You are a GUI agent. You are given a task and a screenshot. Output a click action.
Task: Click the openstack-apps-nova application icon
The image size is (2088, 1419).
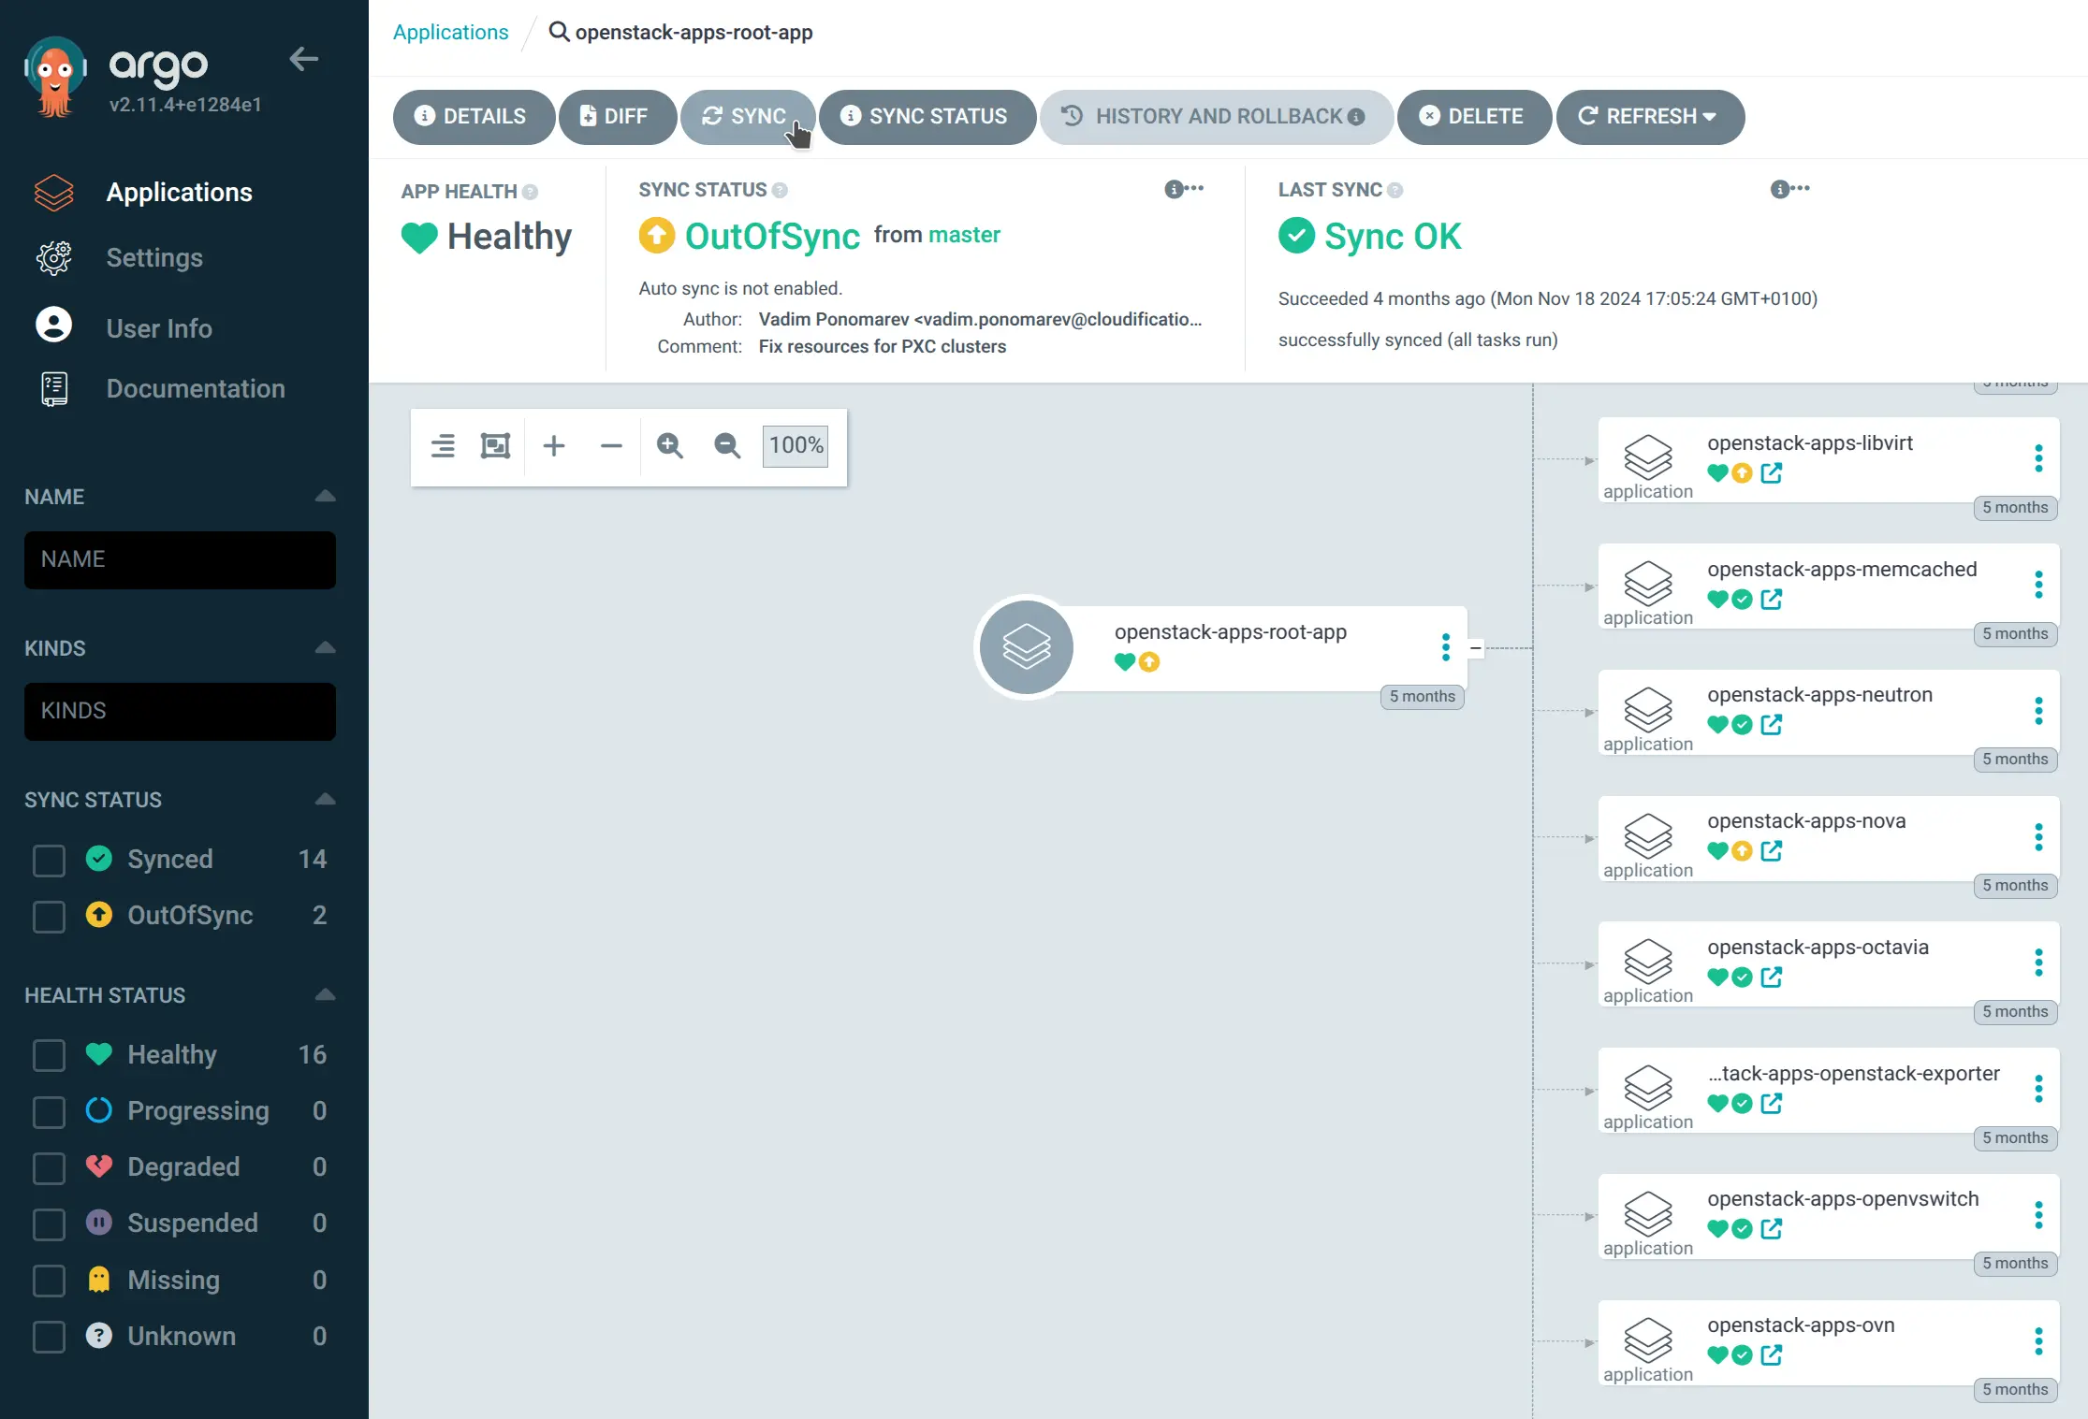pos(1647,835)
